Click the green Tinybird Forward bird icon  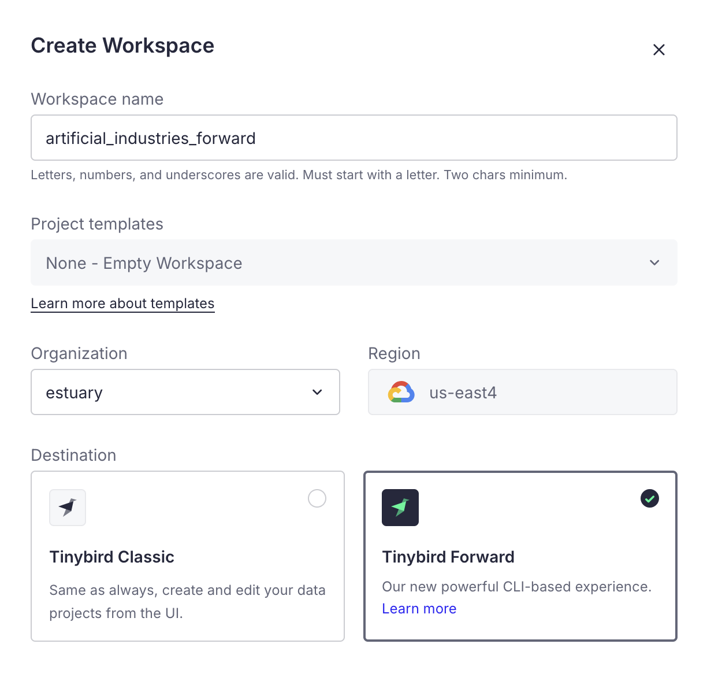(x=400, y=507)
